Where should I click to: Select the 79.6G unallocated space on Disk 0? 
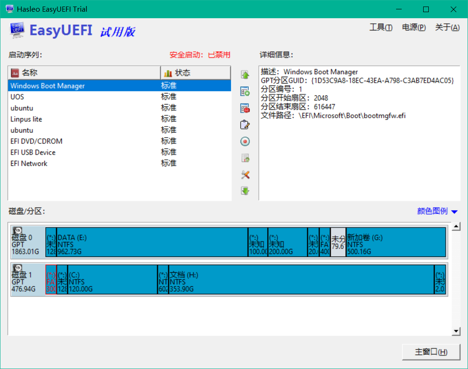point(338,242)
